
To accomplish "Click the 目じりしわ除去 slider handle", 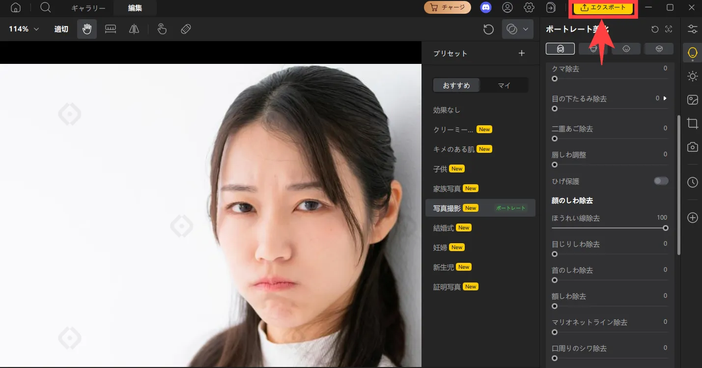I will point(555,254).
